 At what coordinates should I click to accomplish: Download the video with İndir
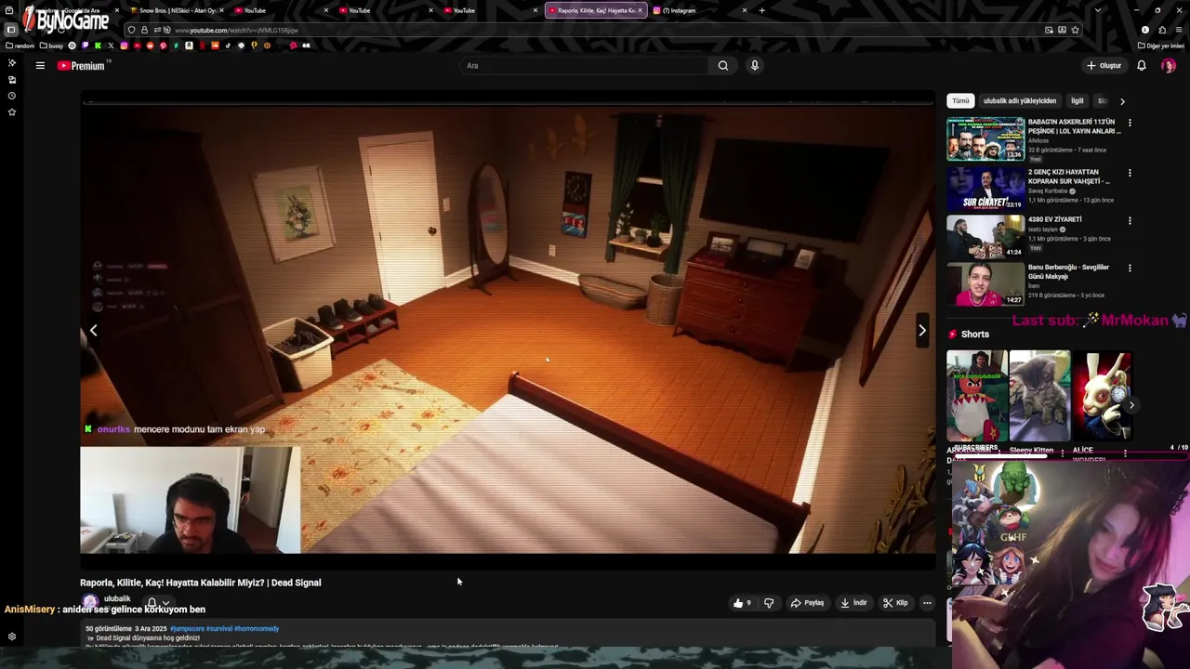click(x=853, y=603)
